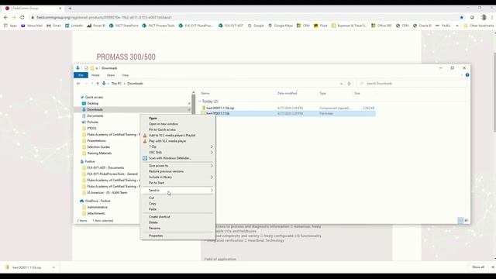This screenshot has height=279, width=496.
Task: Select Pictures in the navigation pane
Action: (x=93, y=122)
